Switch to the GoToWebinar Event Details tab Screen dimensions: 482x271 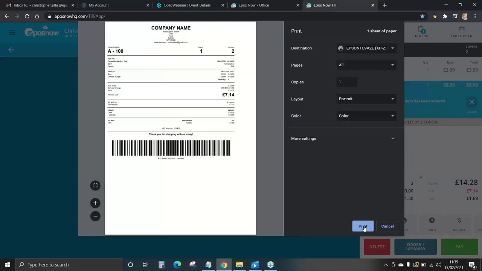tap(190, 5)
